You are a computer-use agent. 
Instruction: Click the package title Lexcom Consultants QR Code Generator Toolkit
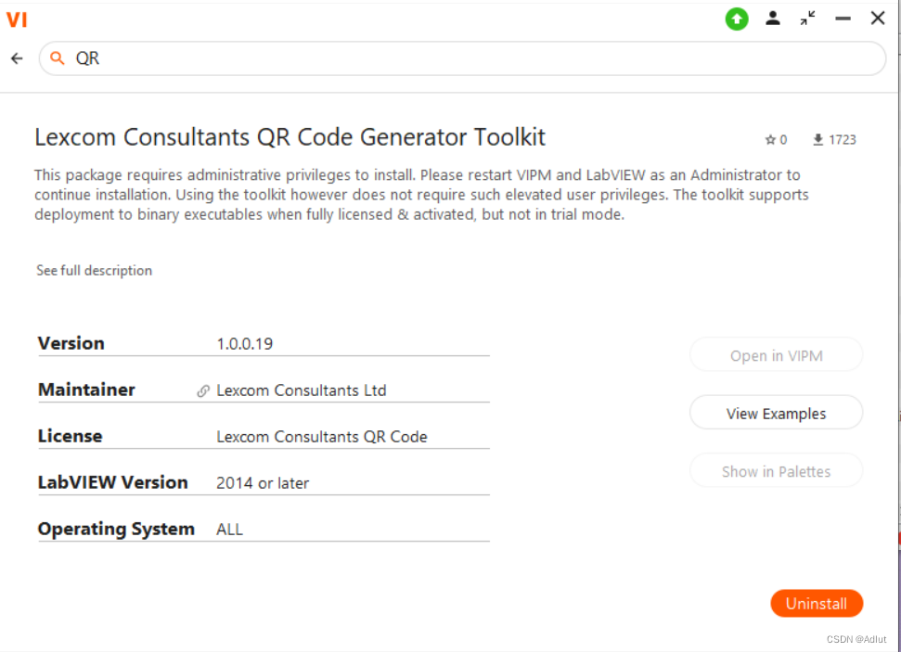[x=290, y=137]
